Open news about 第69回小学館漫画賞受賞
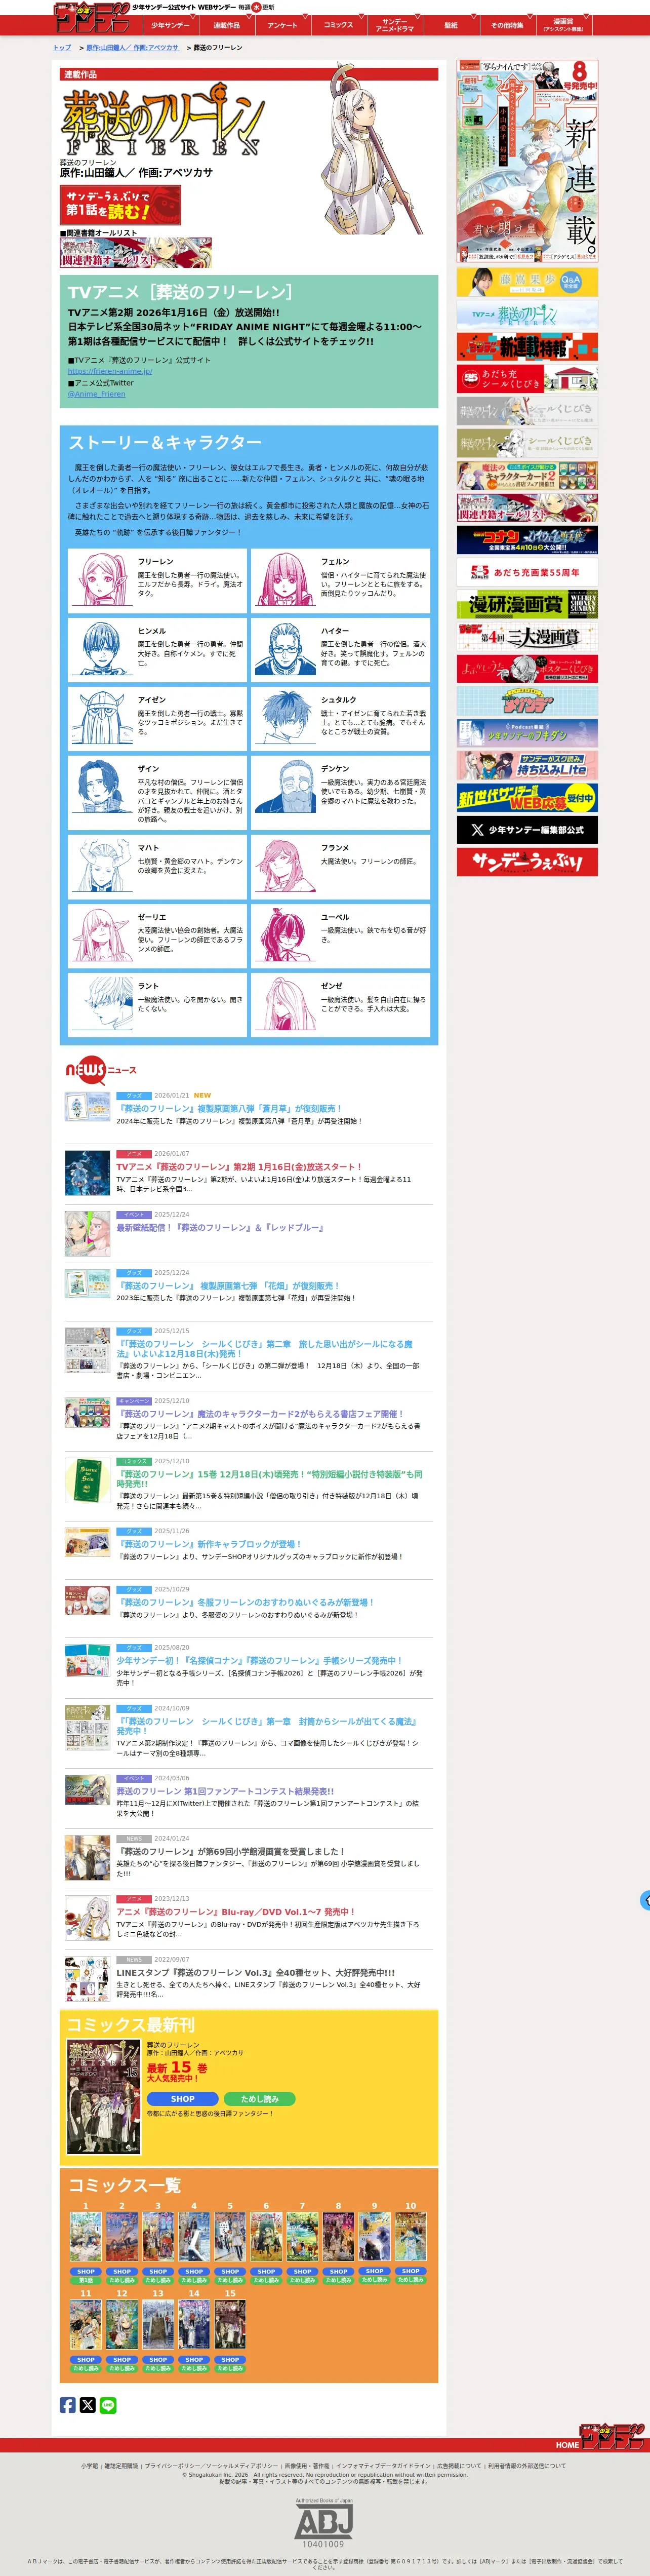Screen dimensions: 650x2576 230,1851
